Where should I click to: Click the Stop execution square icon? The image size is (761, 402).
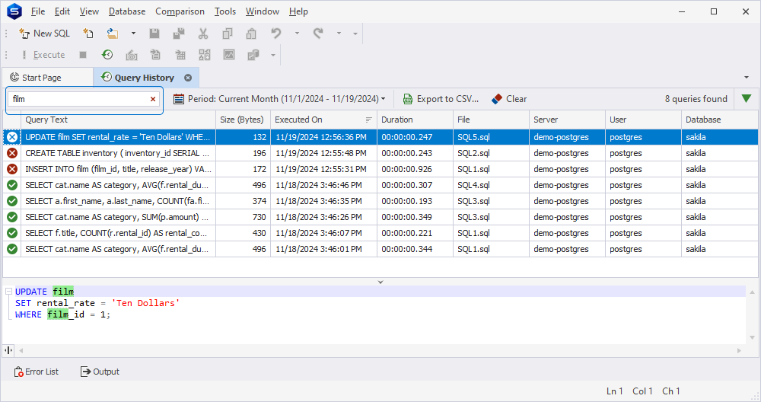coord(83,55)
